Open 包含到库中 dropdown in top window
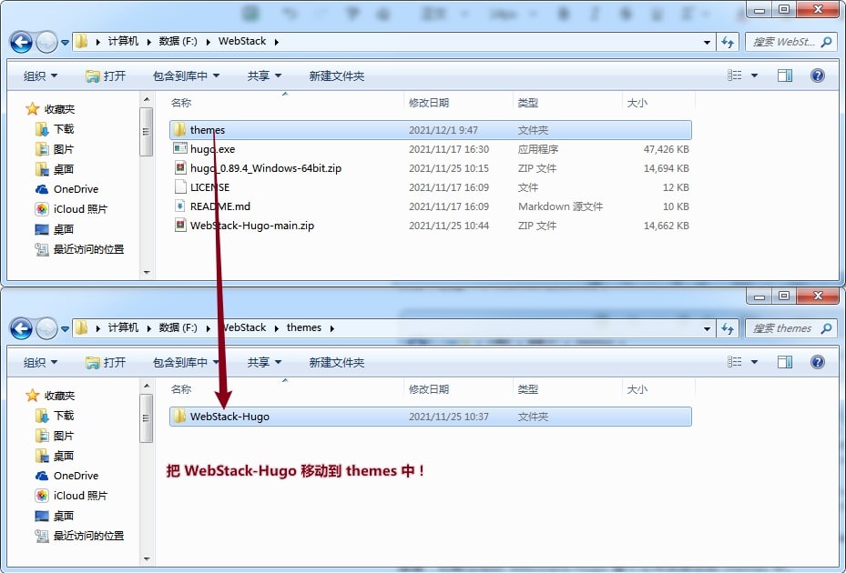Viewport: 846px width, 573px height. (x=186, y=76)
